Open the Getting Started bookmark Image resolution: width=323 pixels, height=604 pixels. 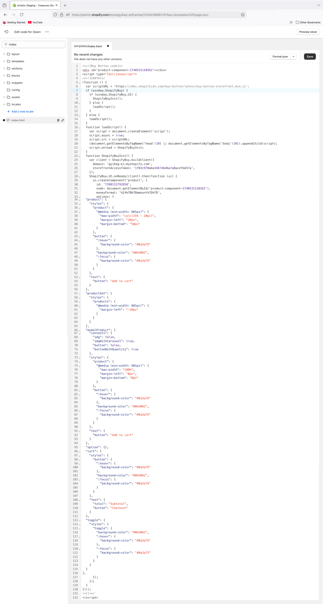click(x=14, y=22)
